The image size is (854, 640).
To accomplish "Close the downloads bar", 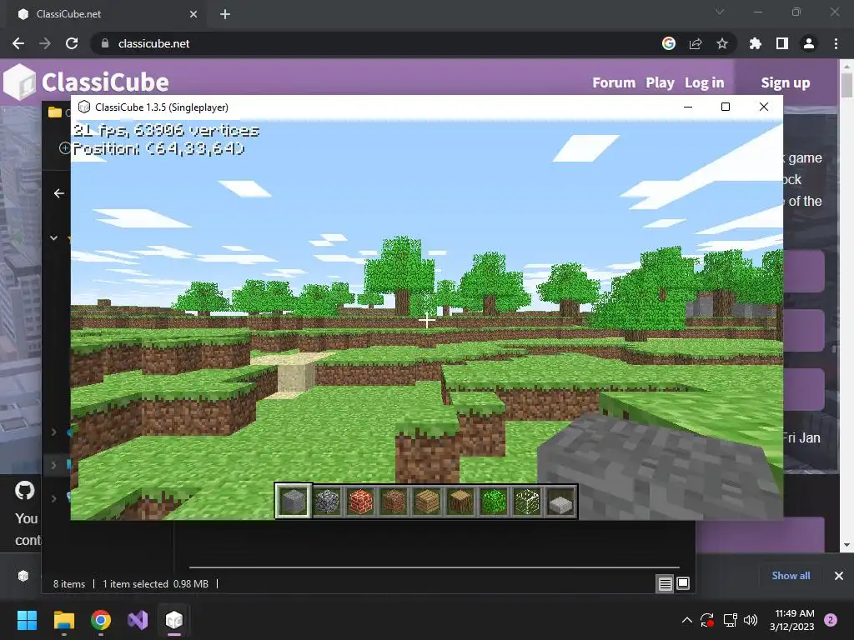I will pyautogui.click(x=839, y=575).
